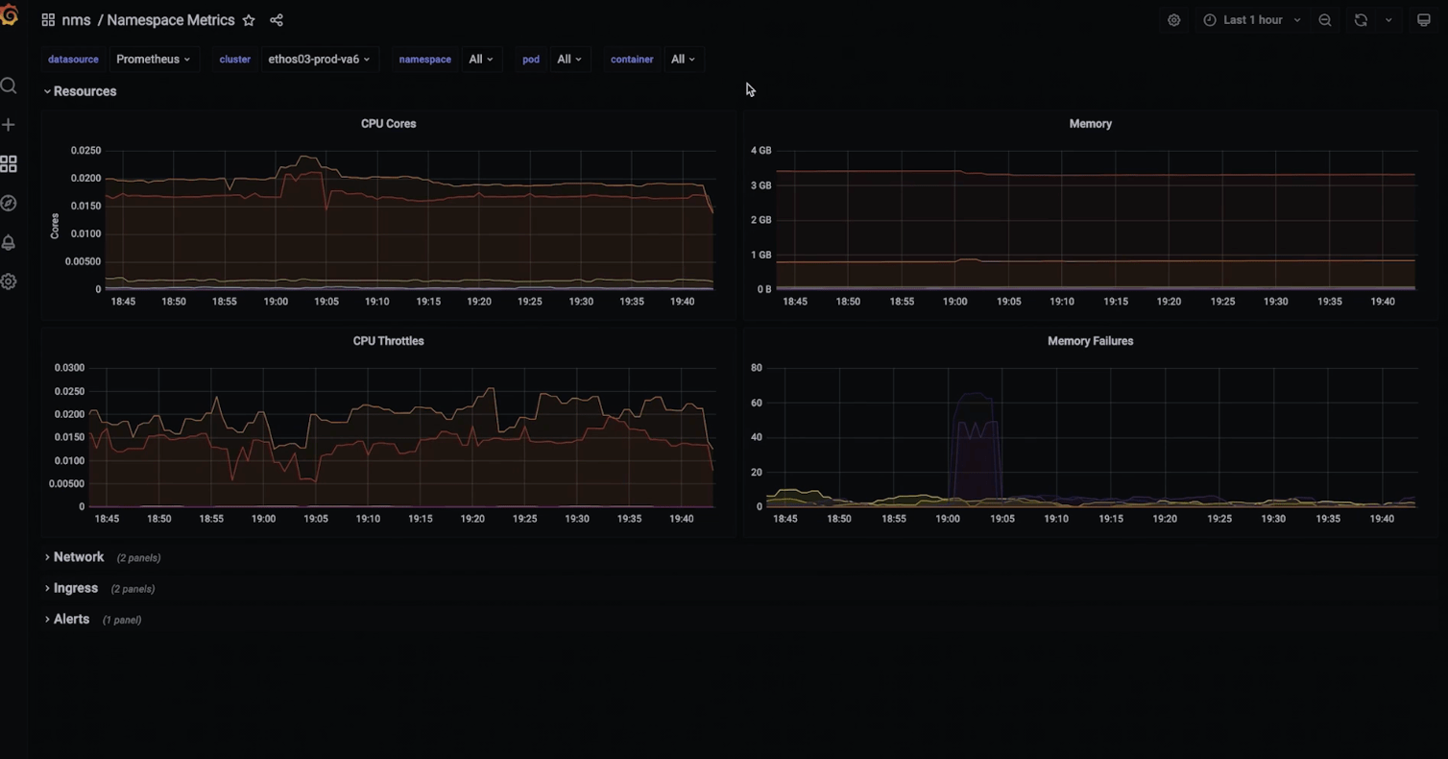
Task: Zoom out the time range with the magnifier
Action: coord(1325,19)
